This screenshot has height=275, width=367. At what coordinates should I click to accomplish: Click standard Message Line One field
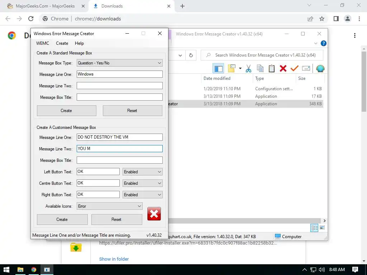point(120,74)
